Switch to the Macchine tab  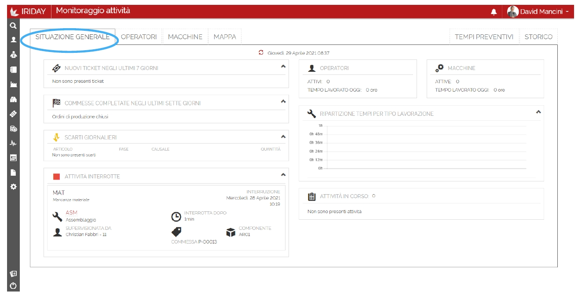[185, 37]
